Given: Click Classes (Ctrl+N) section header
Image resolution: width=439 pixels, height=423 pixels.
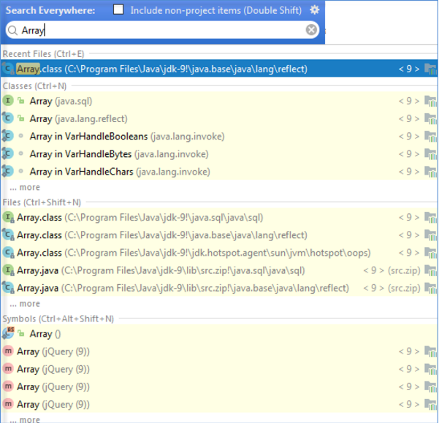Looking at the screenshot, I should point(34,86).
